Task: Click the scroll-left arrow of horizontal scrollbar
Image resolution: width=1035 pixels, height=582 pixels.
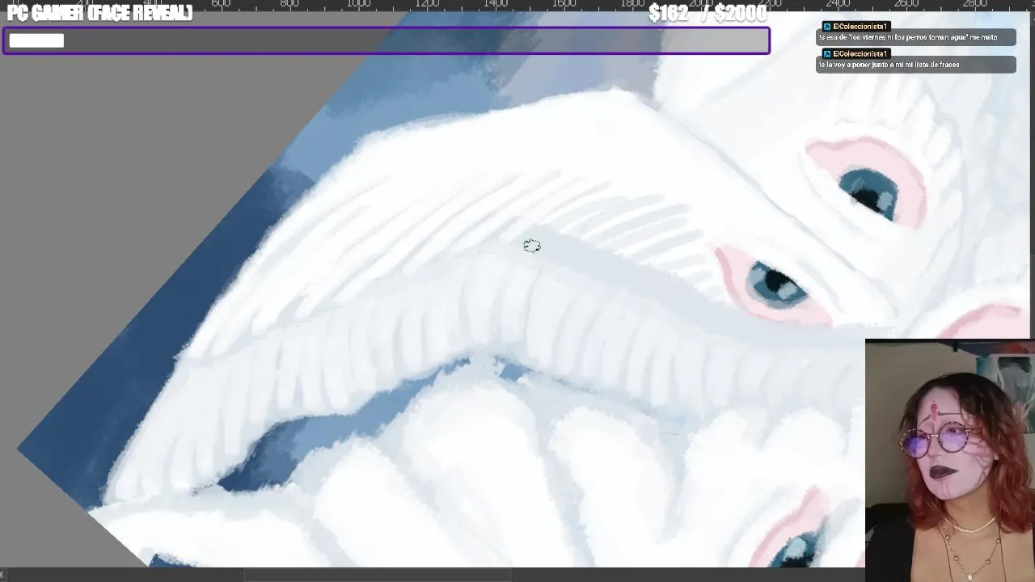Action: click(x=3, y=575)
